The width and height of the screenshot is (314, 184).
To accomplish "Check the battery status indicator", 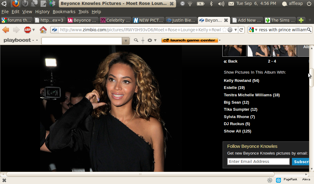I will click(x=201, y=4).
